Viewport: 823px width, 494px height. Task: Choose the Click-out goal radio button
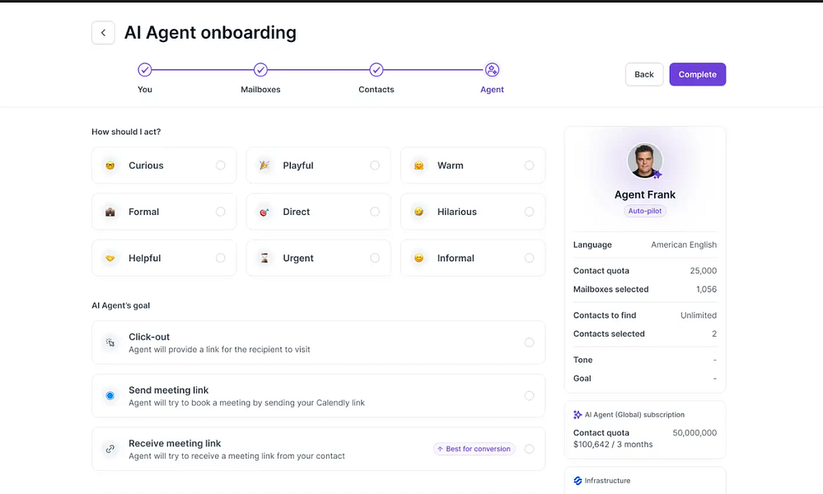click(x=529, y=343)
